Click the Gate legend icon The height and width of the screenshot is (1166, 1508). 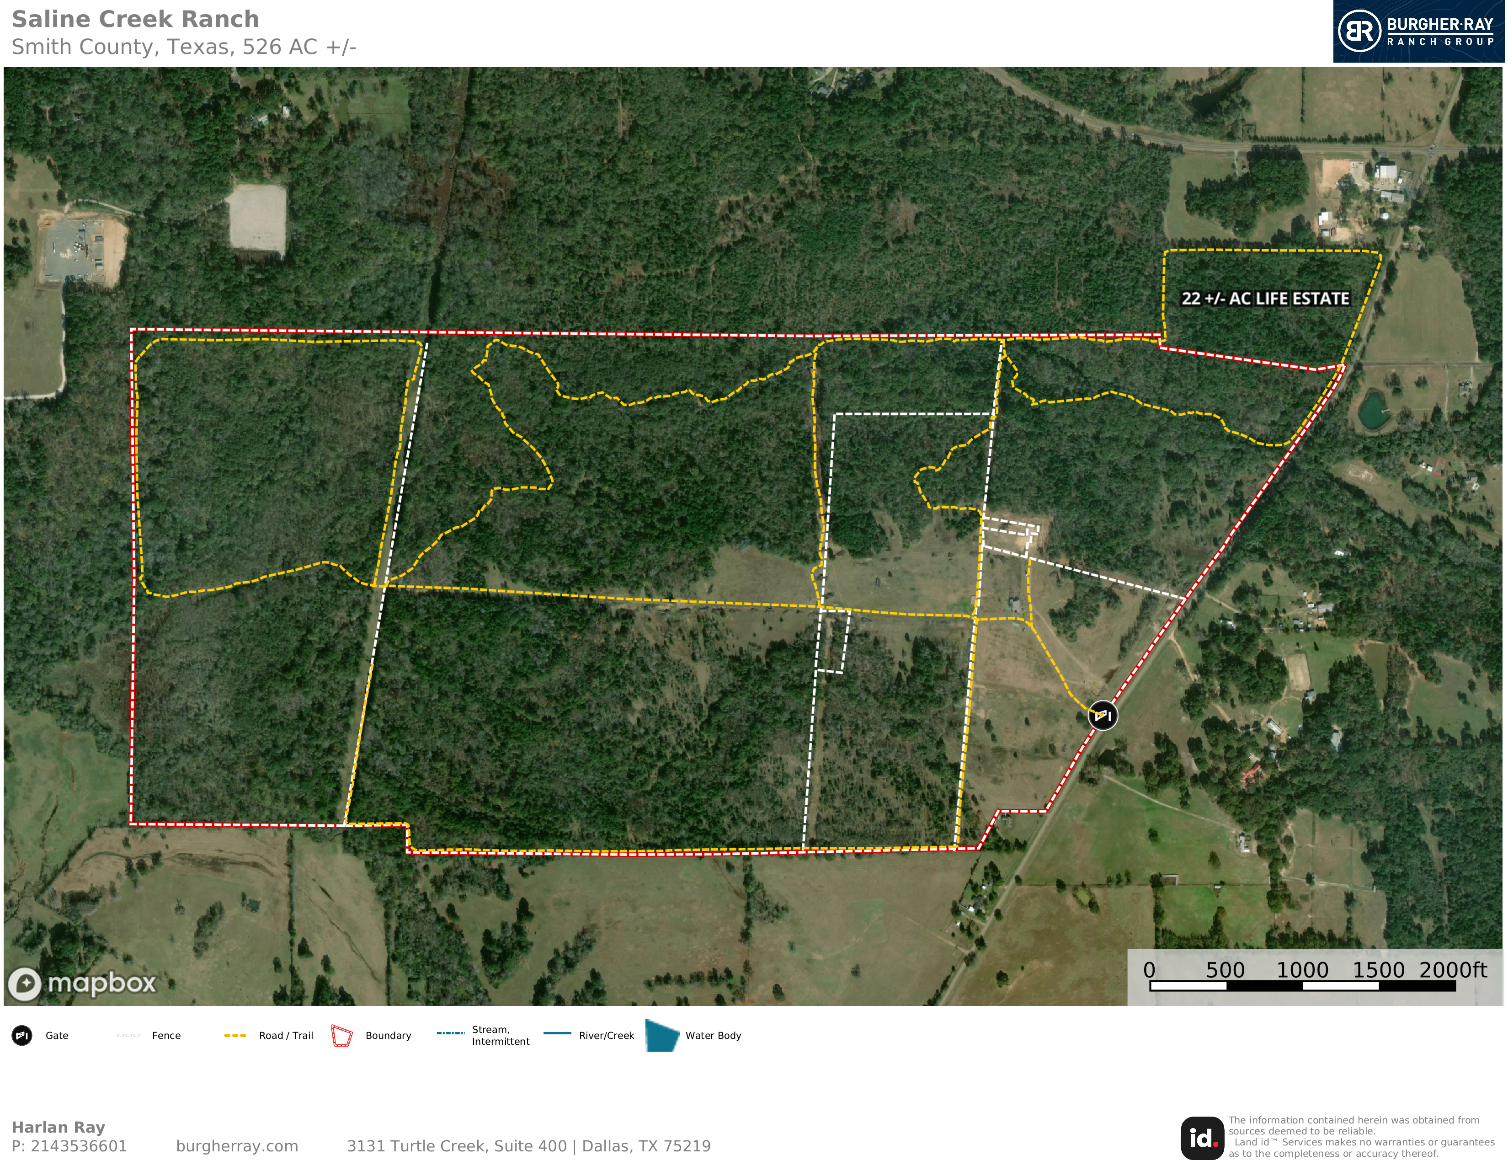[x=22, y=1035]
